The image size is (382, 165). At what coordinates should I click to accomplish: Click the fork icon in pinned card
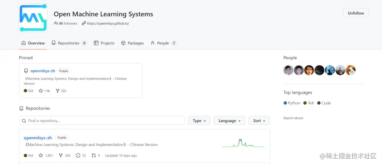58,91
